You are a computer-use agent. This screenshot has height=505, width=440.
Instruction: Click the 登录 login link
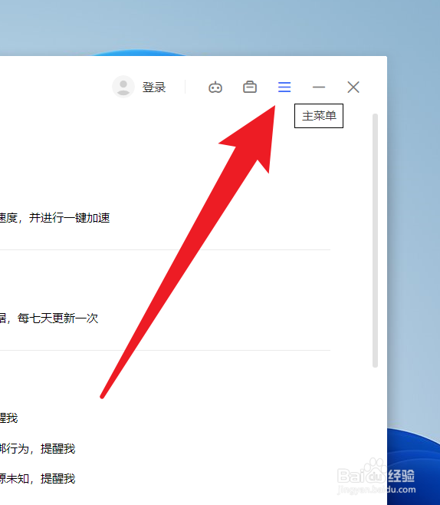[x=154, y=87]
